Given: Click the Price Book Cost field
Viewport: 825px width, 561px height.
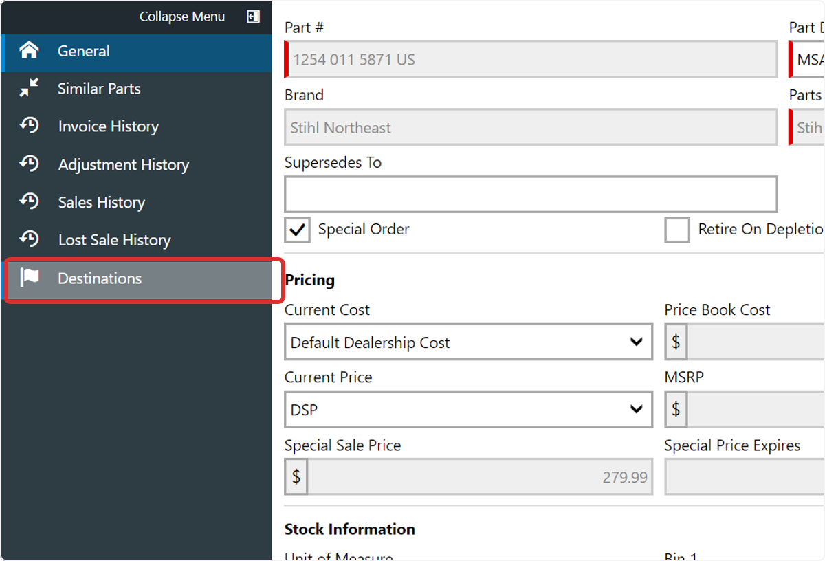Looking at the screenshot, I should [745, 342].
